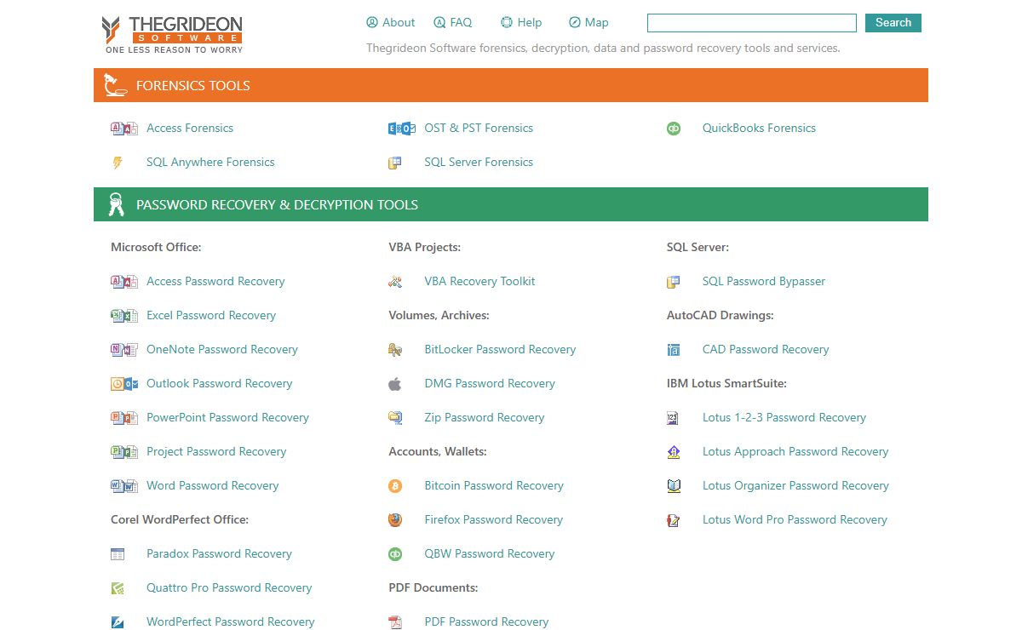This screenshot has width=1022, height=630.
Task: Open the QuickBooks Forensics link
Action: click(x=759, y=129)
